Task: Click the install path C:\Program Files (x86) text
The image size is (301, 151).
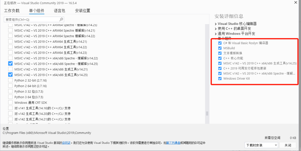Action: pos(47,133)
